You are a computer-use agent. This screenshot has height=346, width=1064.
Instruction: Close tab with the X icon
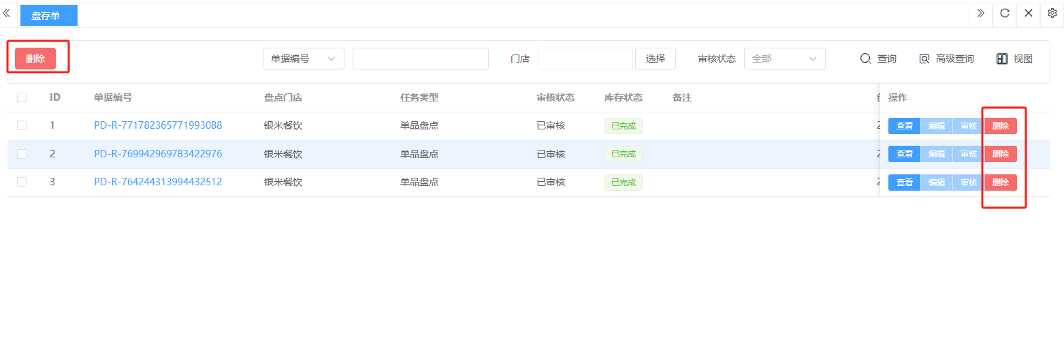click(x=1028, y=14)
